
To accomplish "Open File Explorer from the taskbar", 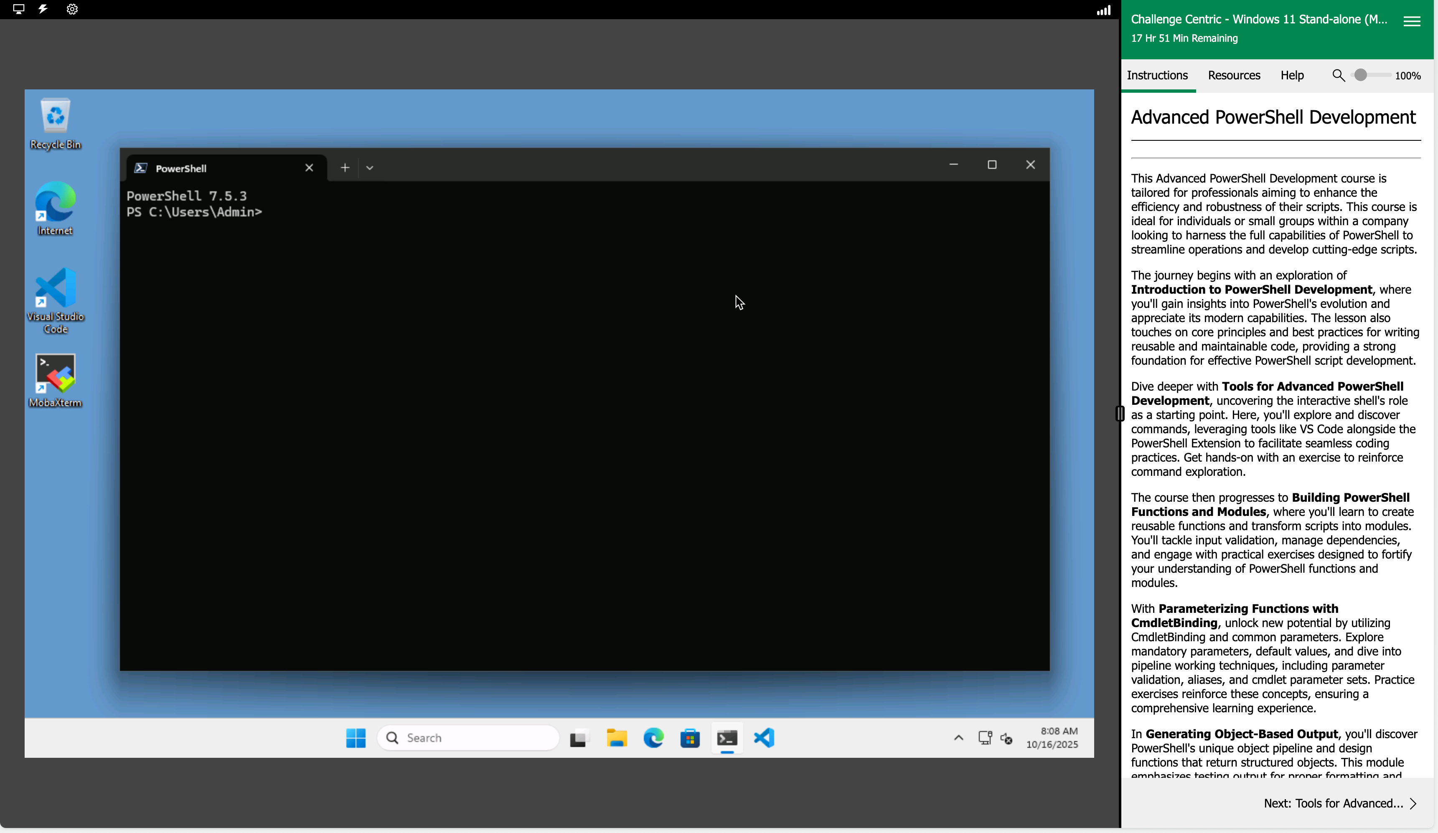I will click(616, 738).
